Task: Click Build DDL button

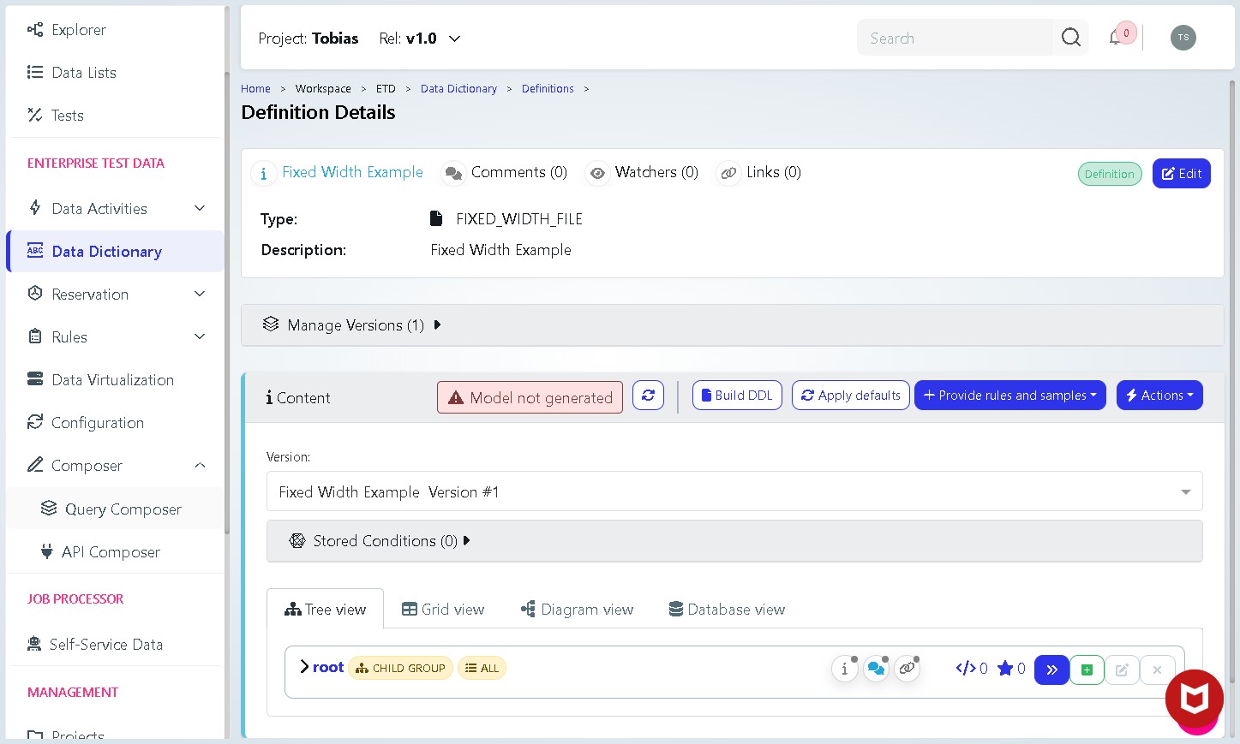Action: point(737,396)
